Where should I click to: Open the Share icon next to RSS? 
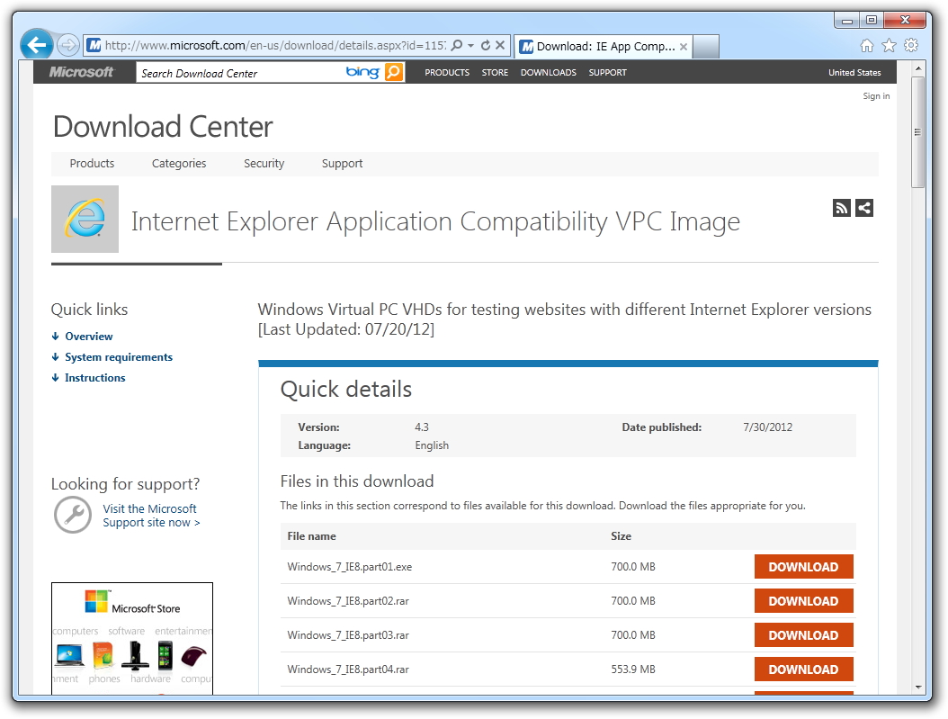(863, 208)
